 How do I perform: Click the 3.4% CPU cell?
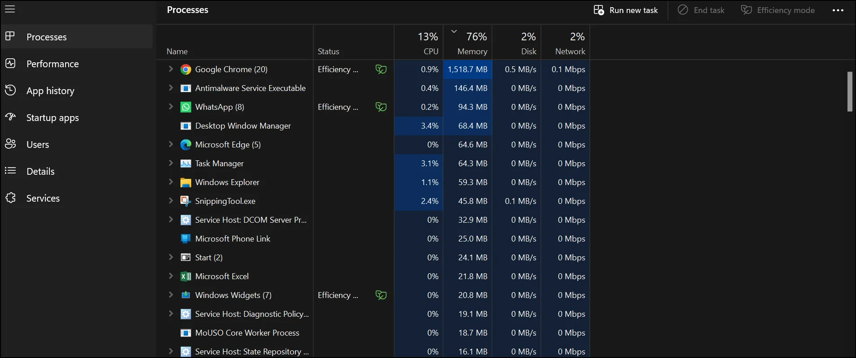click(419, 126)
